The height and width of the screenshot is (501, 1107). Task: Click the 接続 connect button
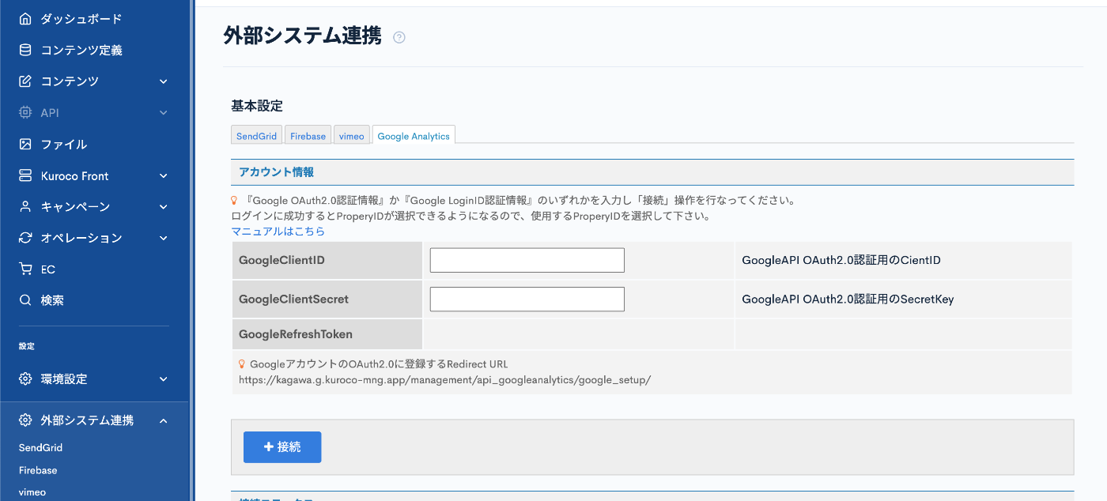coord(282,446)
